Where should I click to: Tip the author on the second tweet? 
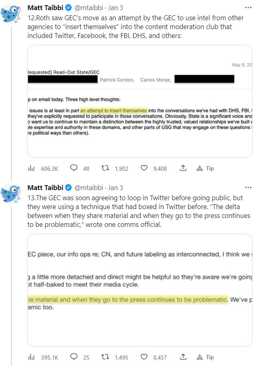[x=206, y=357]
